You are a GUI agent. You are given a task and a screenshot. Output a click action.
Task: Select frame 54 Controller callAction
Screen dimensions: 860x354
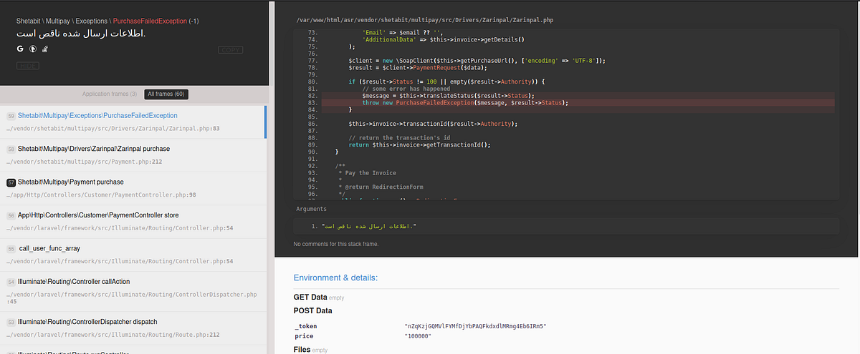pos(133,290)
